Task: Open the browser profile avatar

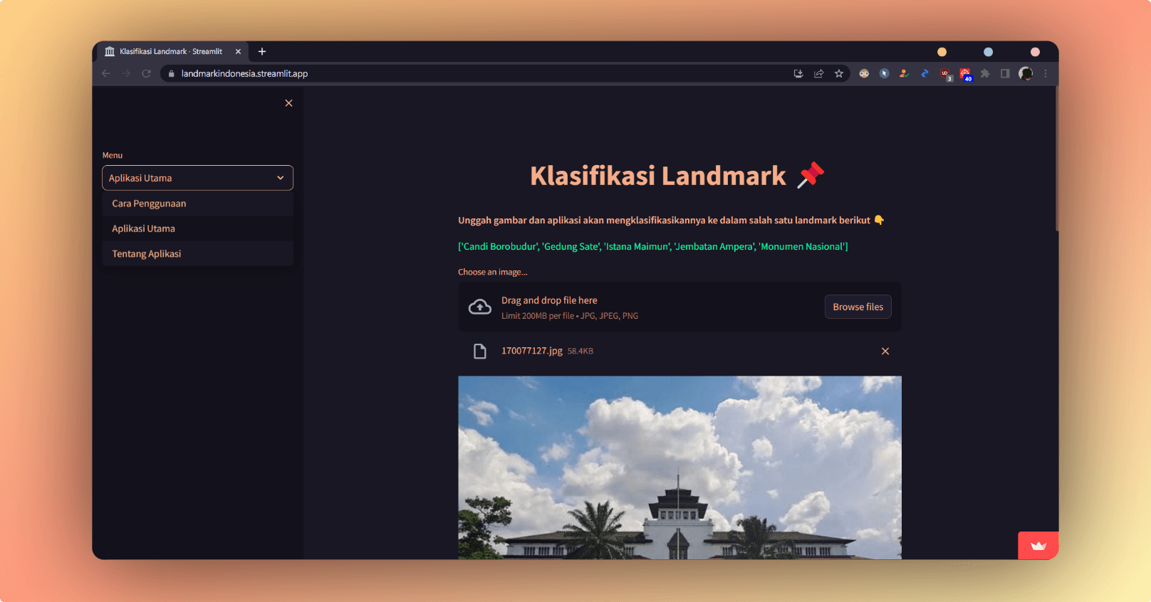Action: pyautogui.click(x=1026, y=73)
